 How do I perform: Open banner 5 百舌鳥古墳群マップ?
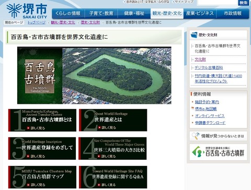coord(42,177)
